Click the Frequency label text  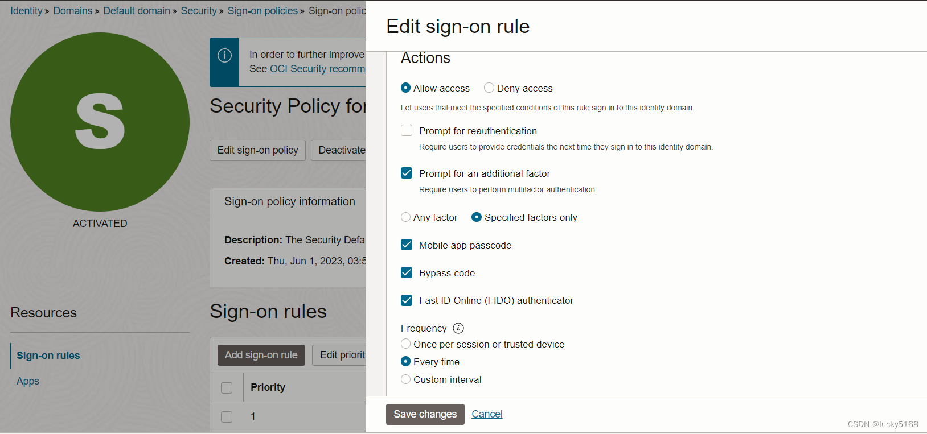tap(424, 328)
